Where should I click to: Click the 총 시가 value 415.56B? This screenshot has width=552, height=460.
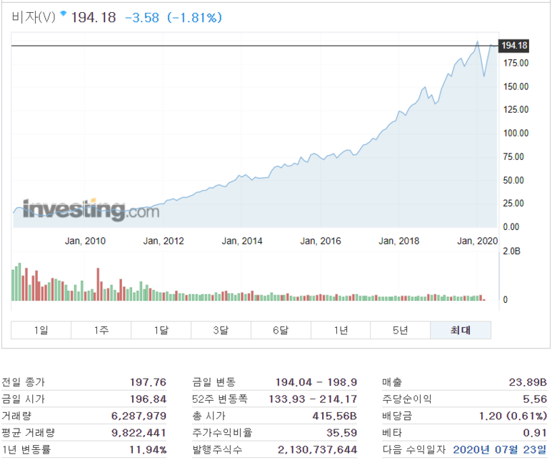(335, 416)
